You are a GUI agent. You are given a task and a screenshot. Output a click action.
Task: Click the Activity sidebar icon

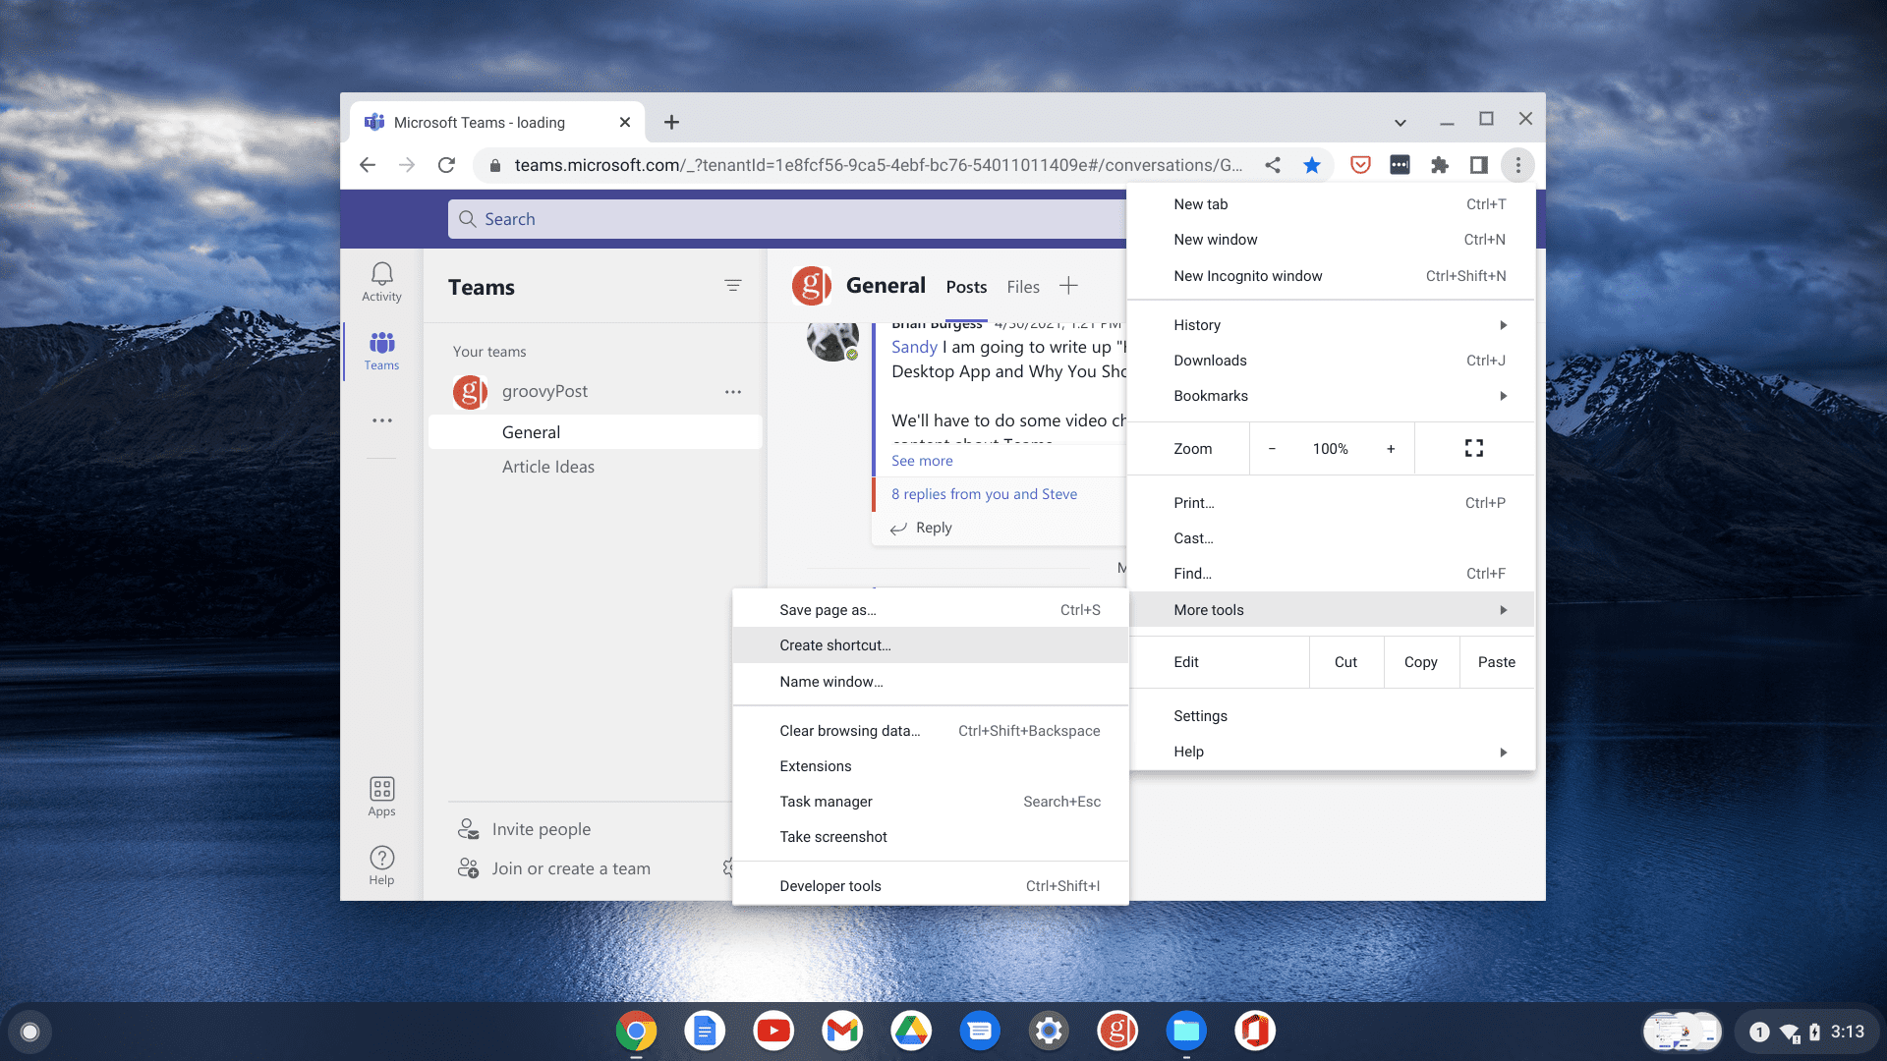point(381,280)
